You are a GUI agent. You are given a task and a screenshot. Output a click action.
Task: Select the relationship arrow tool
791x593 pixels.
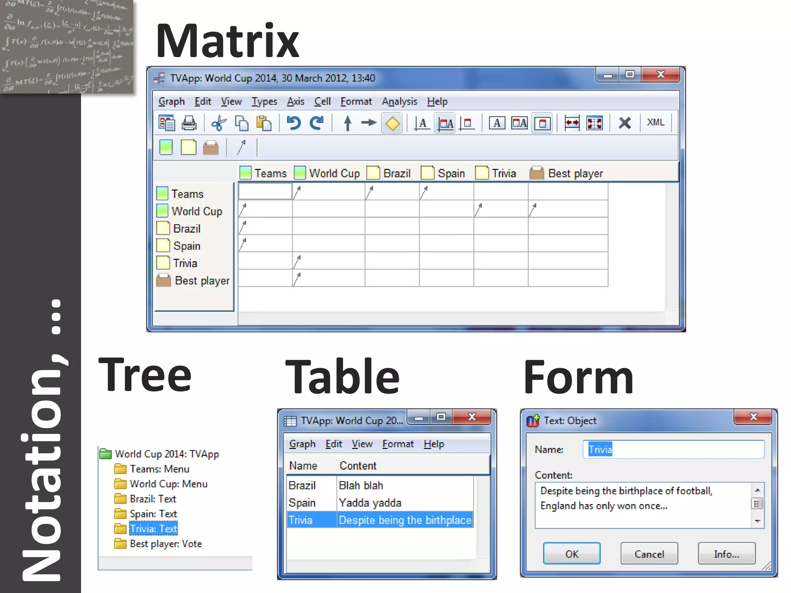(241, 147)
